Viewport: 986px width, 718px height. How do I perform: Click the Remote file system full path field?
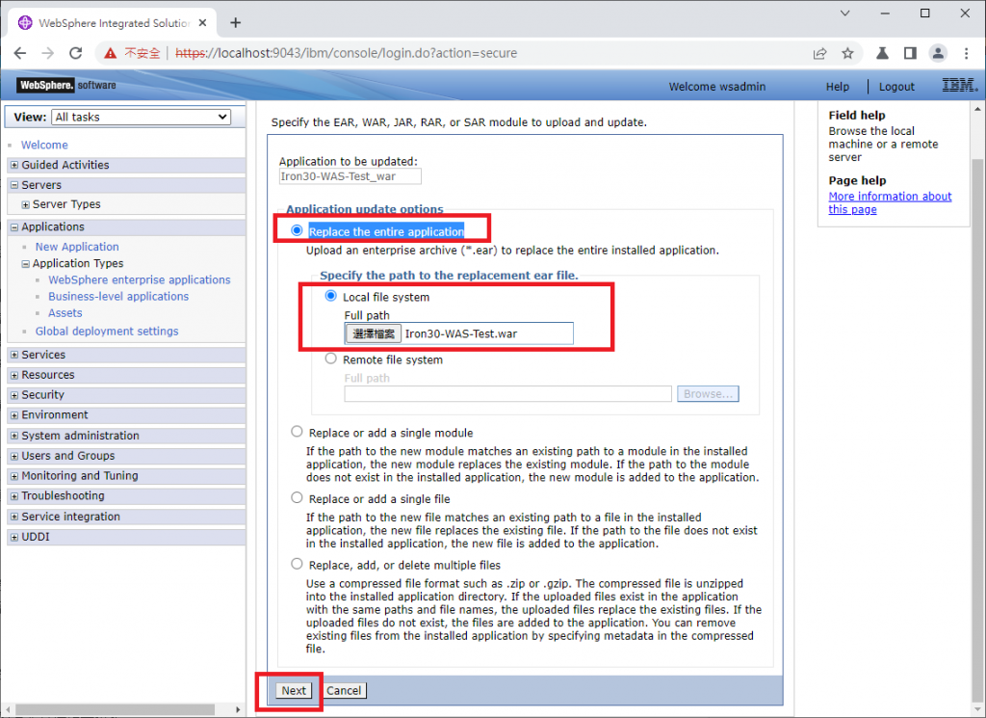tap(507, 393)
